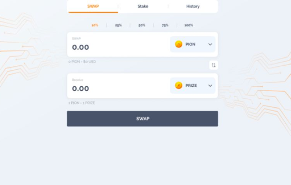Screen dimensions: 291x185
Task: Click the swap direction arrows icon
Action: pyautogui.click(x=213, y=65)
